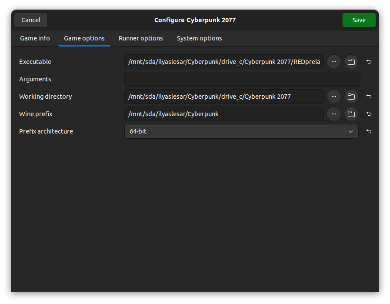
Task: Open the Working directory folder icon
Action: 351,97
